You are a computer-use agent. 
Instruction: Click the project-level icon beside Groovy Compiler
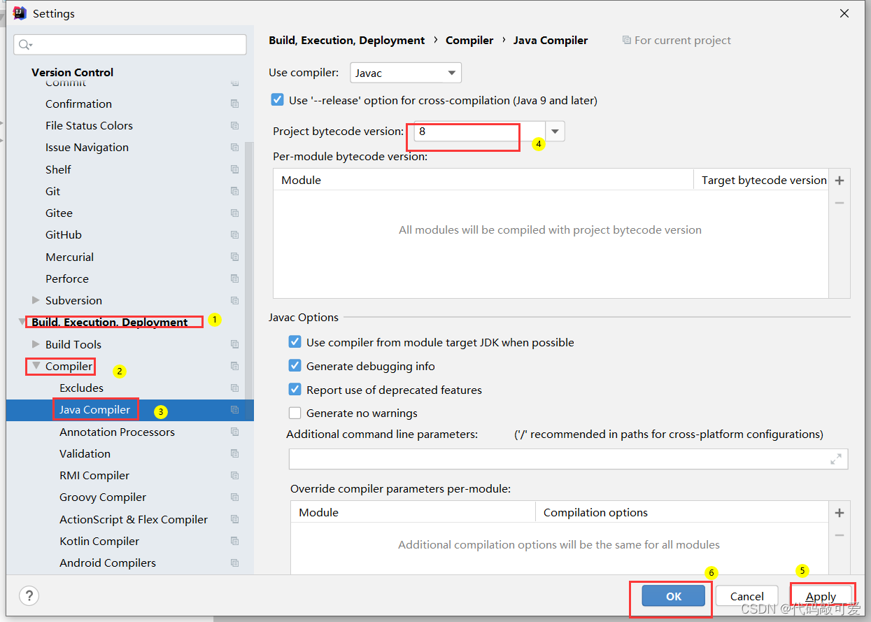pos(234,497)
